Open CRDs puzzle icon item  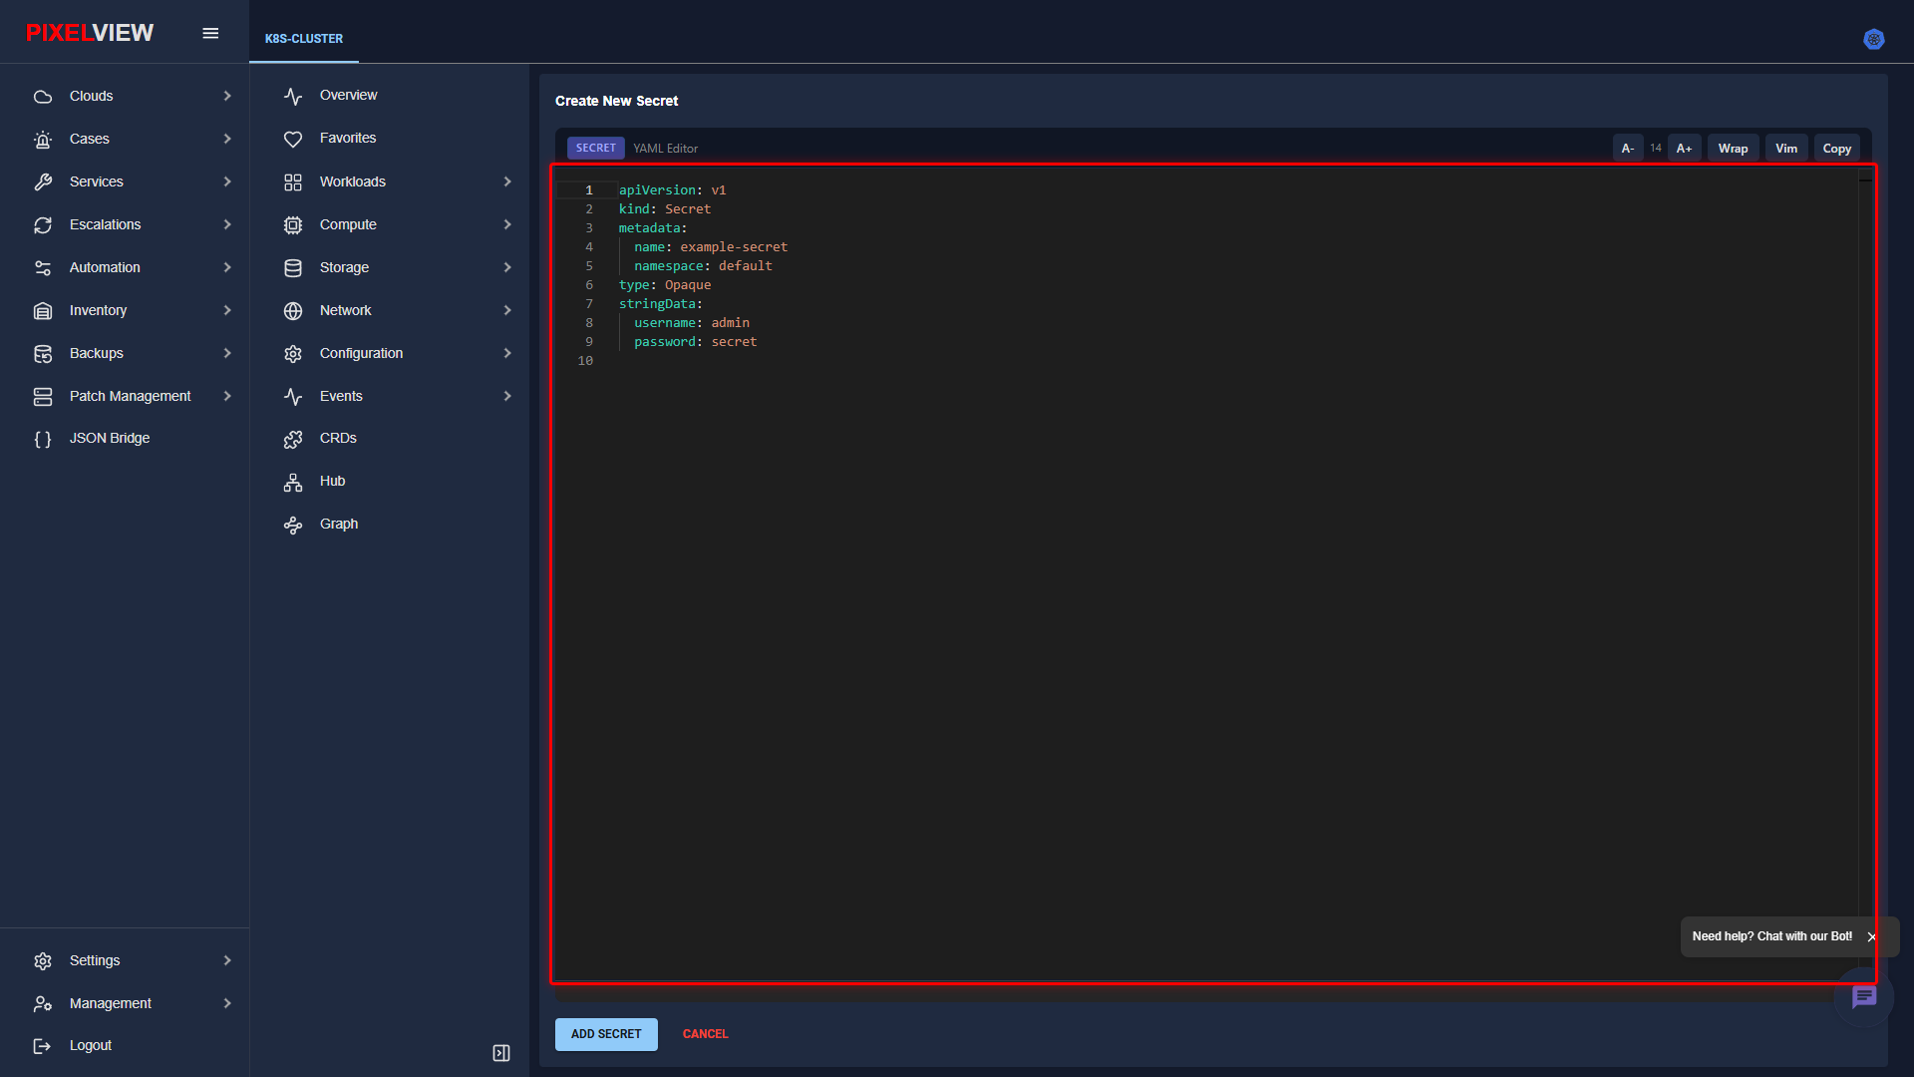(x=293, y=439)
